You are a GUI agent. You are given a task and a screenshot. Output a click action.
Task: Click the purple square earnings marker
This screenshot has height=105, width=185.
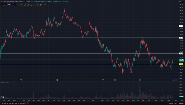point(176,80)
